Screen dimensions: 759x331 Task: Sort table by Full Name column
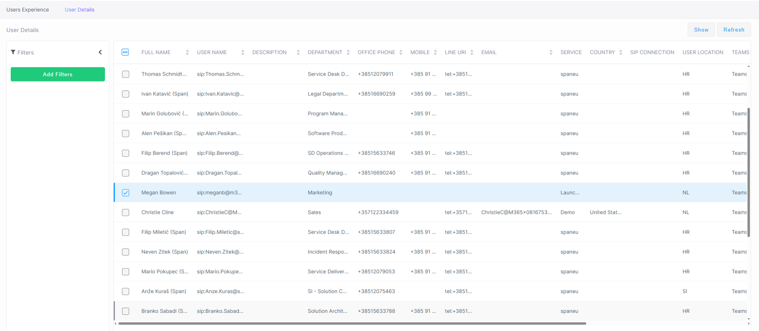[187, 53]
